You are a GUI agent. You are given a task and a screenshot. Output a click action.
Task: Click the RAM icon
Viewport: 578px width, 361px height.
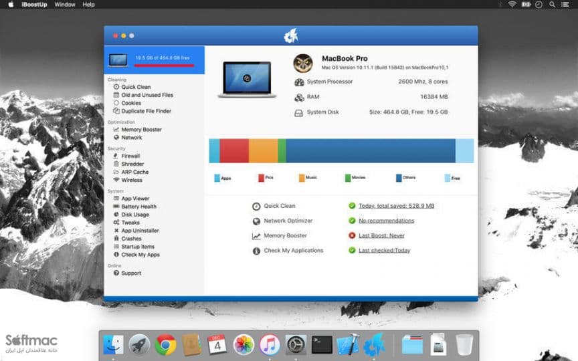tap(299, 97)
